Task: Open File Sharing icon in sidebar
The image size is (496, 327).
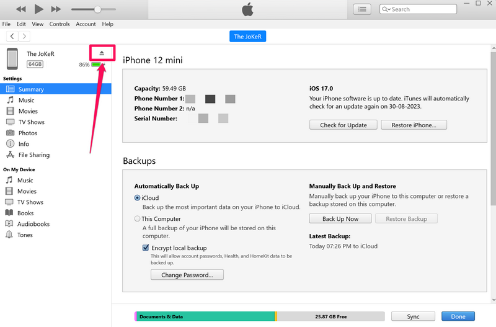Action: click(x=11, y=155)
